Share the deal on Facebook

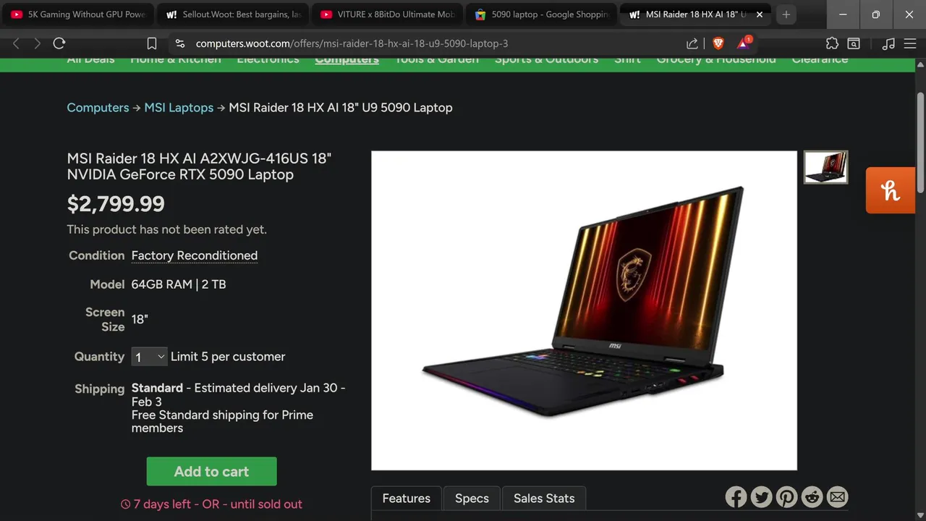[736, 497]
